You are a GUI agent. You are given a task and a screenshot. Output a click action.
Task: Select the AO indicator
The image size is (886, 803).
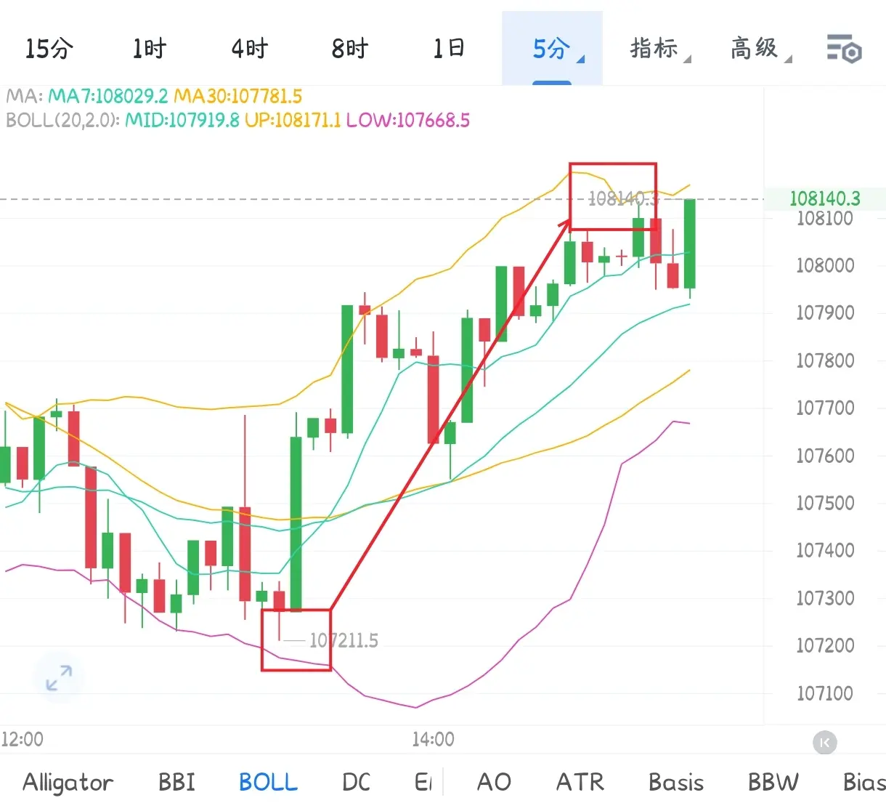[494, 783]
